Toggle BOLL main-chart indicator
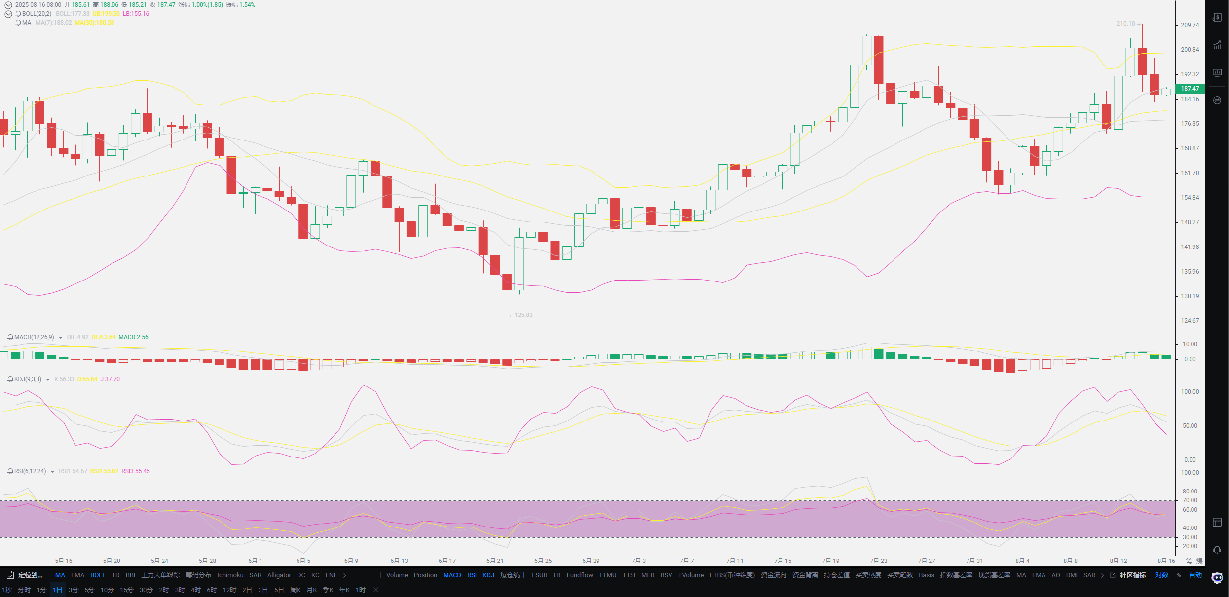This screenshot has height=597, width=1229. click(x=98, y=575)
